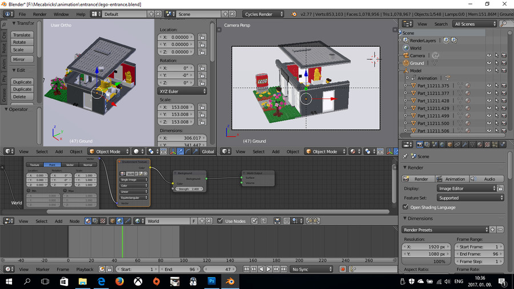
Task: Click the Translate button in tool shelf
Action: pos(22,35)
